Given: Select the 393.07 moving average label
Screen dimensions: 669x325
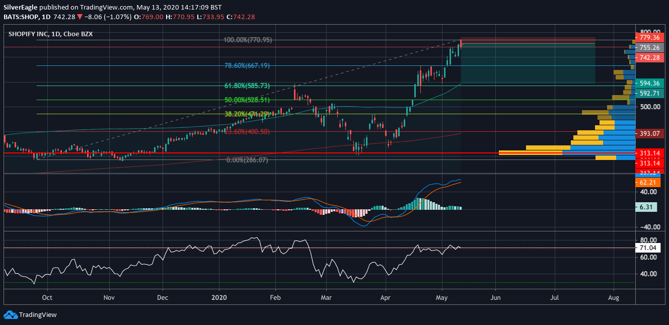Looking at the screenshot, I should pyautogui.click(x=649, y=134).
